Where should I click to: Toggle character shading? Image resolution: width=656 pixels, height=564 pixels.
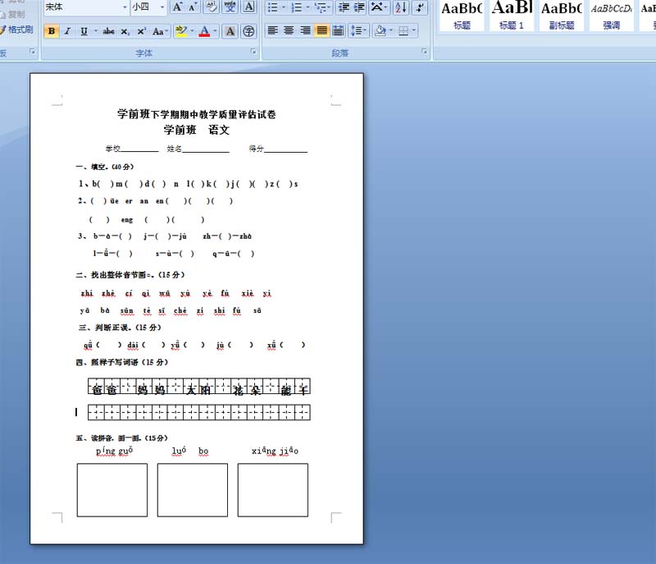point(230,31)
